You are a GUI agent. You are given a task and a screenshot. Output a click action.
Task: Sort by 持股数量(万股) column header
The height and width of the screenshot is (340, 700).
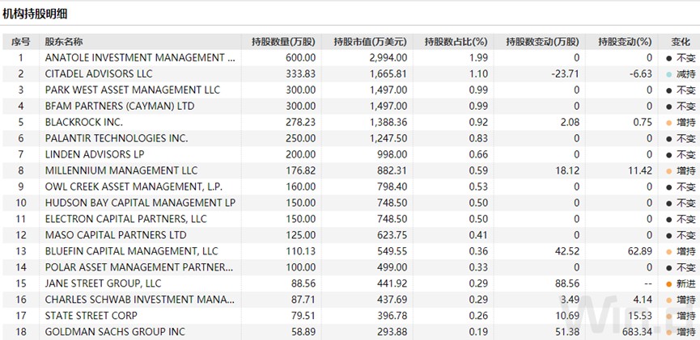(x=283, y=42)
